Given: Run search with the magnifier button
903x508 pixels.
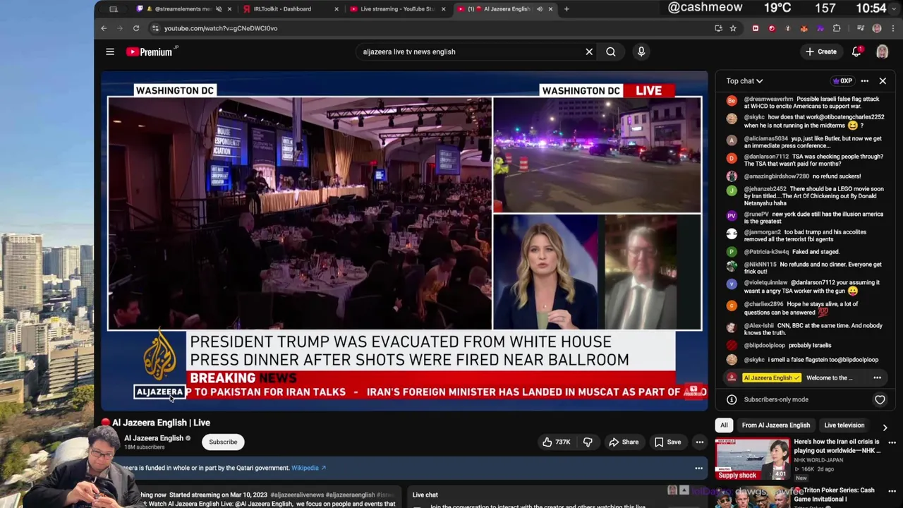Looking at the screenshot, I should [611, 52].
